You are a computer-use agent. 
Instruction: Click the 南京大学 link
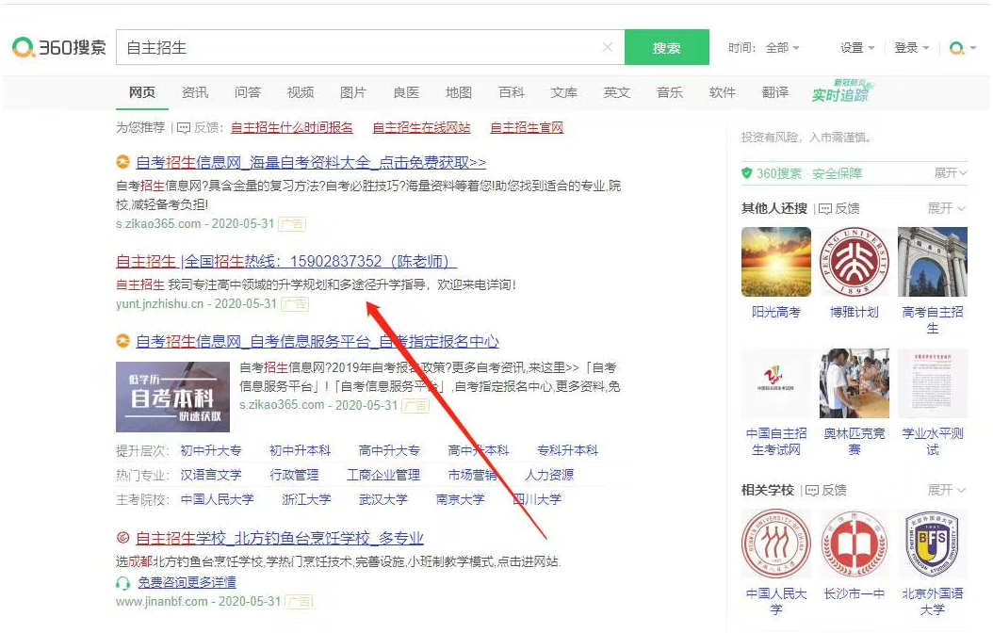[x=460, y=499]
